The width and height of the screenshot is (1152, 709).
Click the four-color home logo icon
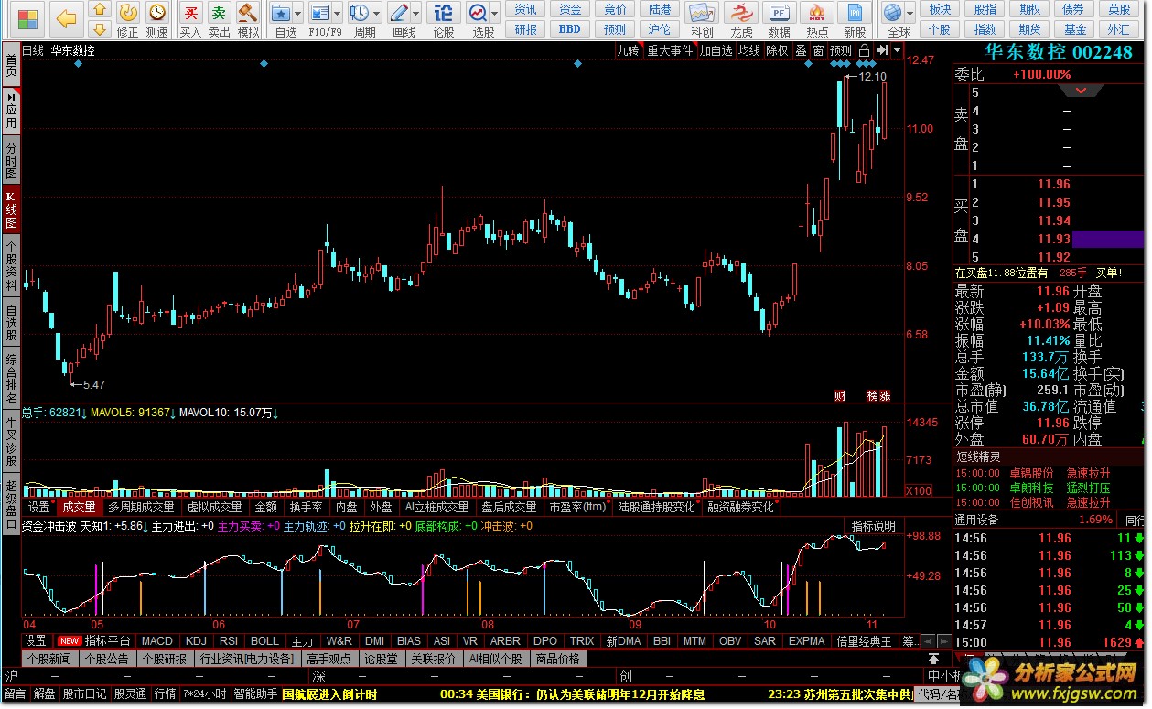tap(29, 17)
